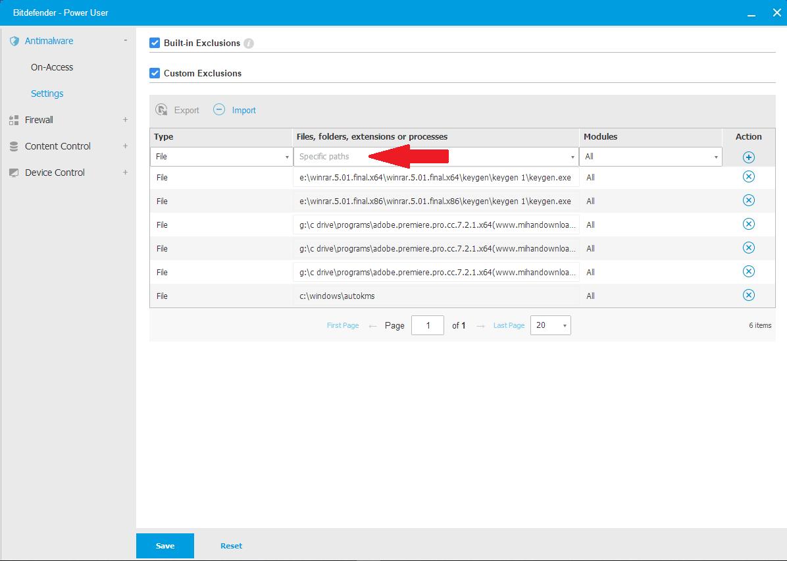Open the Firewall menu item

[39, 120]
